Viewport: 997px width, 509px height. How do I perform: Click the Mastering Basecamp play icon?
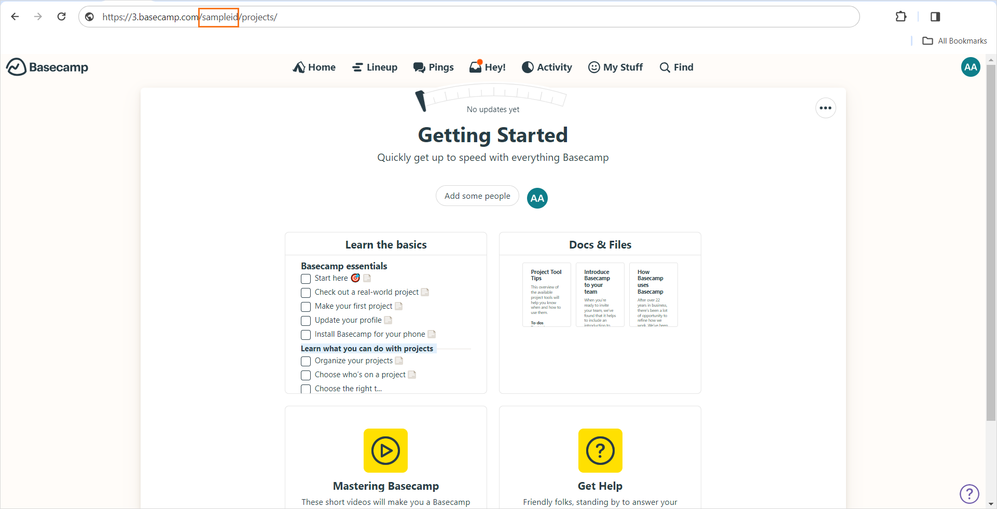[x=385, y=450]
